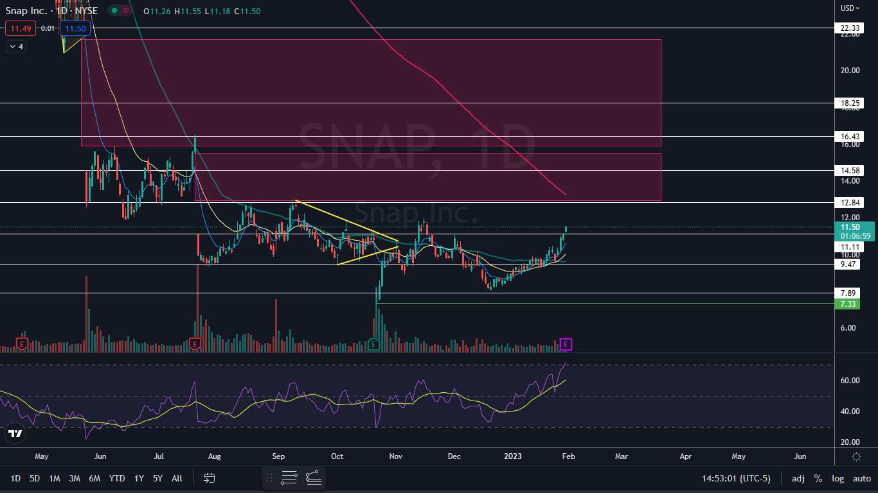Screen dimensions: 878x493
Task: Select the 1M time range
Action: [x=55, y=478]
